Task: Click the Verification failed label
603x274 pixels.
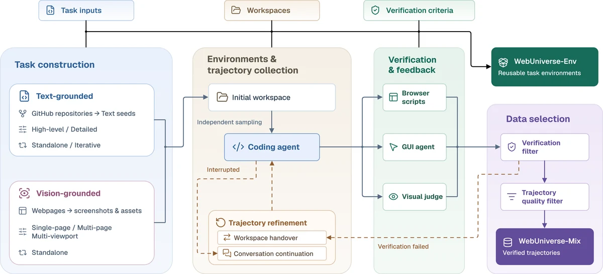Action: click(x=403, y=246)
